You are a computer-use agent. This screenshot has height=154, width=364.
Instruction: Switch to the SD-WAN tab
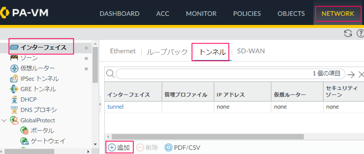pyautogui.click(x=251, y=51)
